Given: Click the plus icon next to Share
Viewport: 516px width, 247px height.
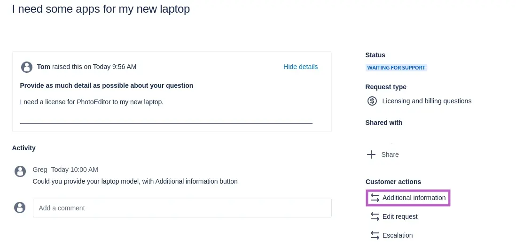Looking at the screenshot, I should pyautogui.click(x=371, y=154).
